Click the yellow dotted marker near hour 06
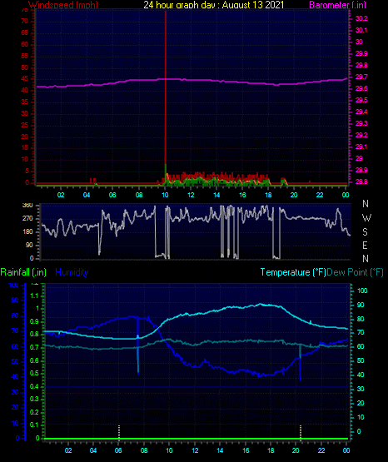This screenshot has width=388, height=462. [119, 433]
